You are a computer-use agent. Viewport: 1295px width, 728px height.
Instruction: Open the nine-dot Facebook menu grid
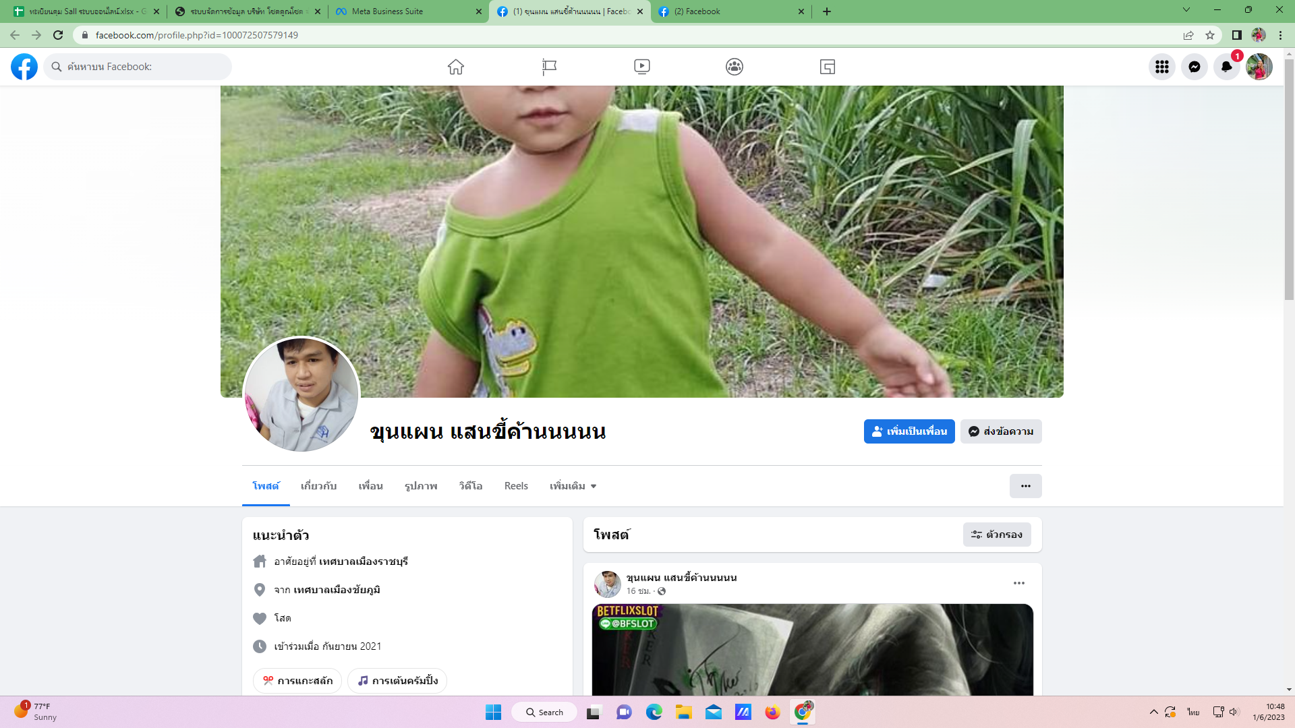[1161, 67]
